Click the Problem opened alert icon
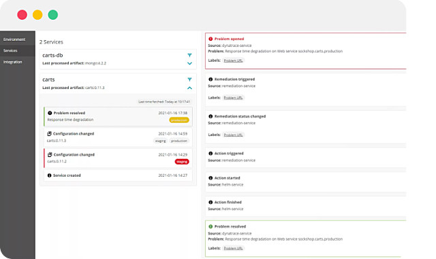 pyautogui.click(x=211, y=39)
